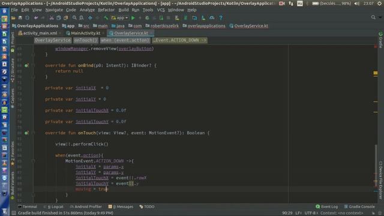Open Replace with the second magnifier icon
Image resolution: width=384 pixels, height=216 pixels.
[82, 18]
